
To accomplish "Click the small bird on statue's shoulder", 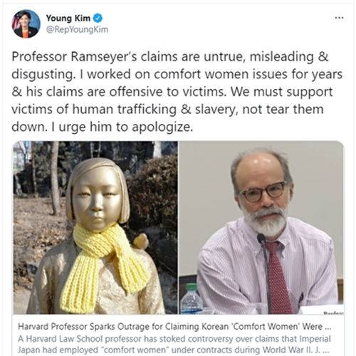I will tap(140, 240).
